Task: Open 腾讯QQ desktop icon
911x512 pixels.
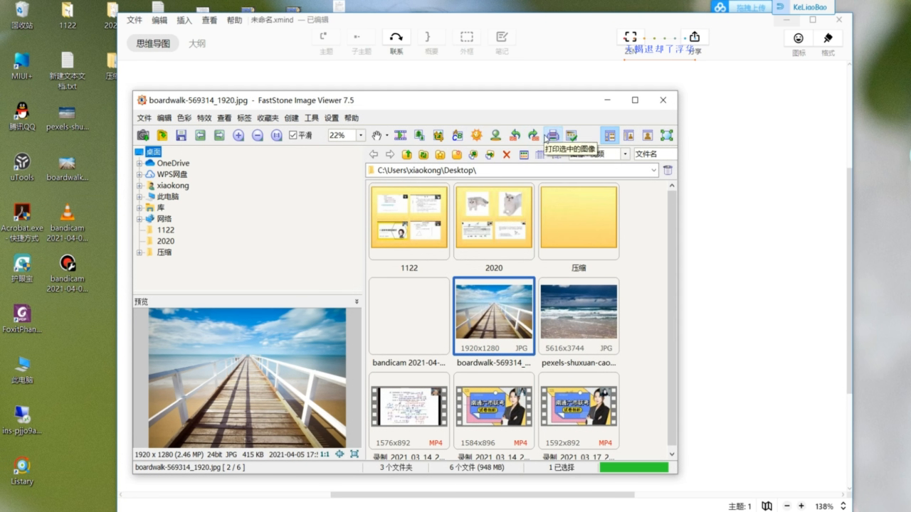Action: coord(22,117)
